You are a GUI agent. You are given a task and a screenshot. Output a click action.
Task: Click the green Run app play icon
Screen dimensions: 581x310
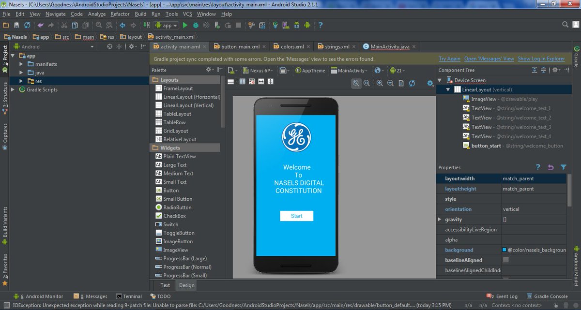point(185,25)
